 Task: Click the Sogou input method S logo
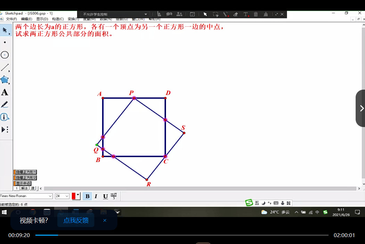coord(249,203)
